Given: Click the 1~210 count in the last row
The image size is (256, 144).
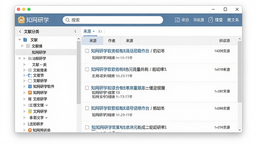Looking at the screenshot, I should coord(222,127).
